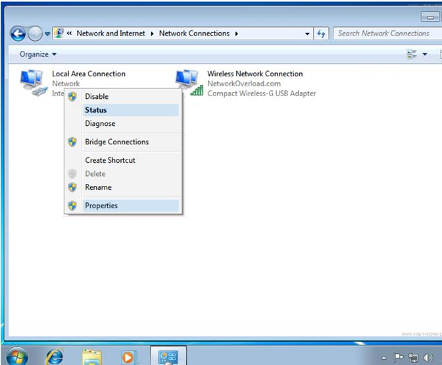Expand arrow after Network Connections
The width and height of the screenshot is (442, 365).
(x=237, y=34)
